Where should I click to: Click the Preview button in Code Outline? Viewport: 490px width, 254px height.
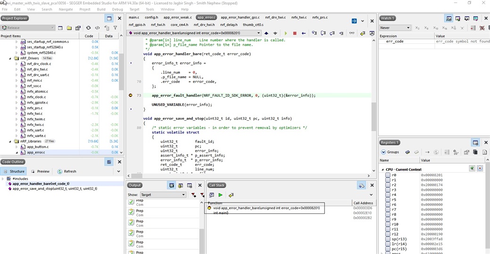point(40,172)
